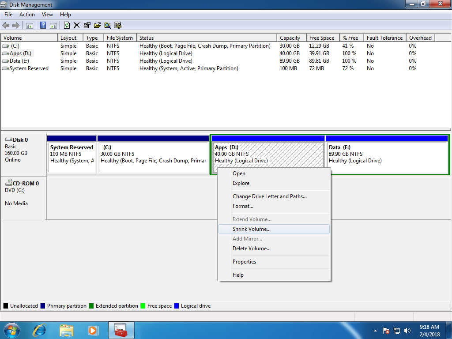Click the Properties toolbar icon
Image resolution: width=452 pixels, height=339 pixels.
[87, 25]
